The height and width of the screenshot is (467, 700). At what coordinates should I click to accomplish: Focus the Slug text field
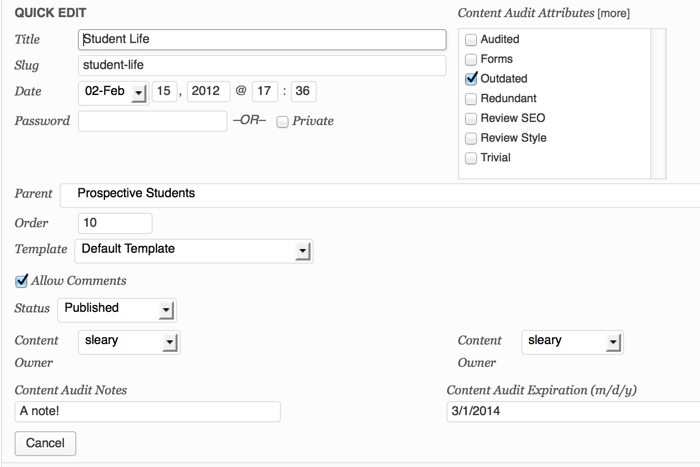[x=262, y=65]
